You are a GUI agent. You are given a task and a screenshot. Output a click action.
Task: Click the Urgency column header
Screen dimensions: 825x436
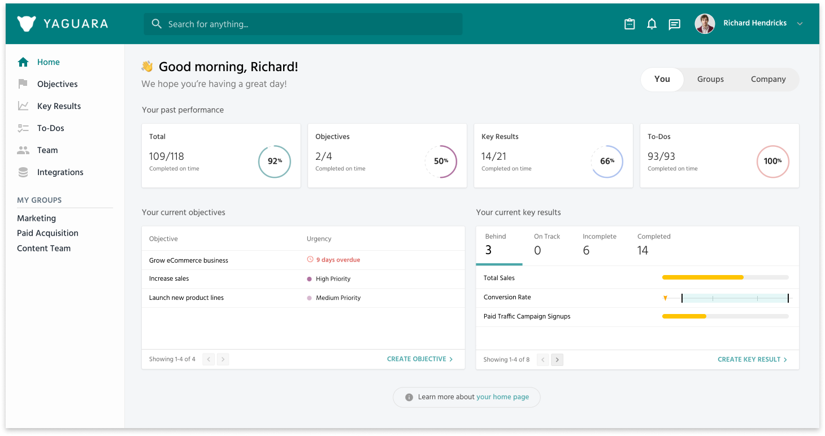(319, 239)
